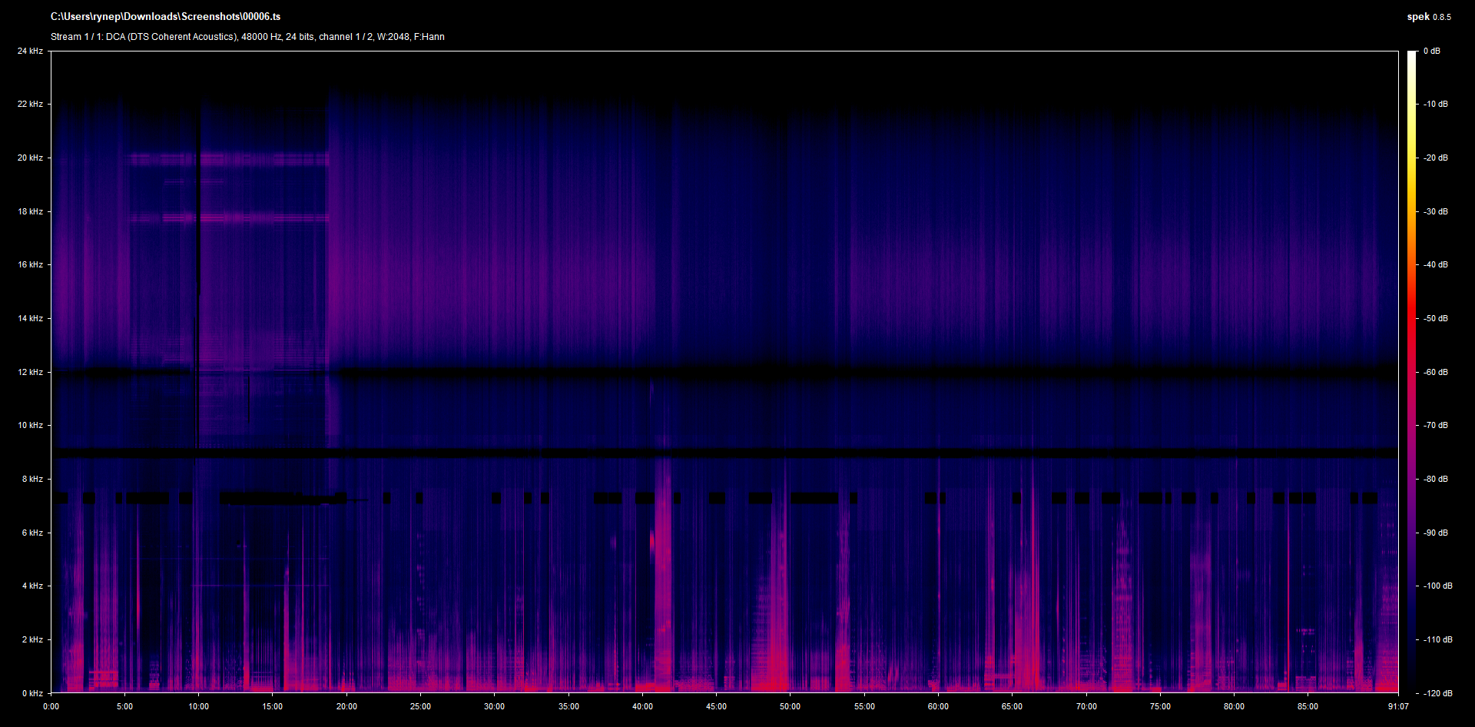
Task: Click the 0 kHz frequency axis label
Action: tap(32, 693)
